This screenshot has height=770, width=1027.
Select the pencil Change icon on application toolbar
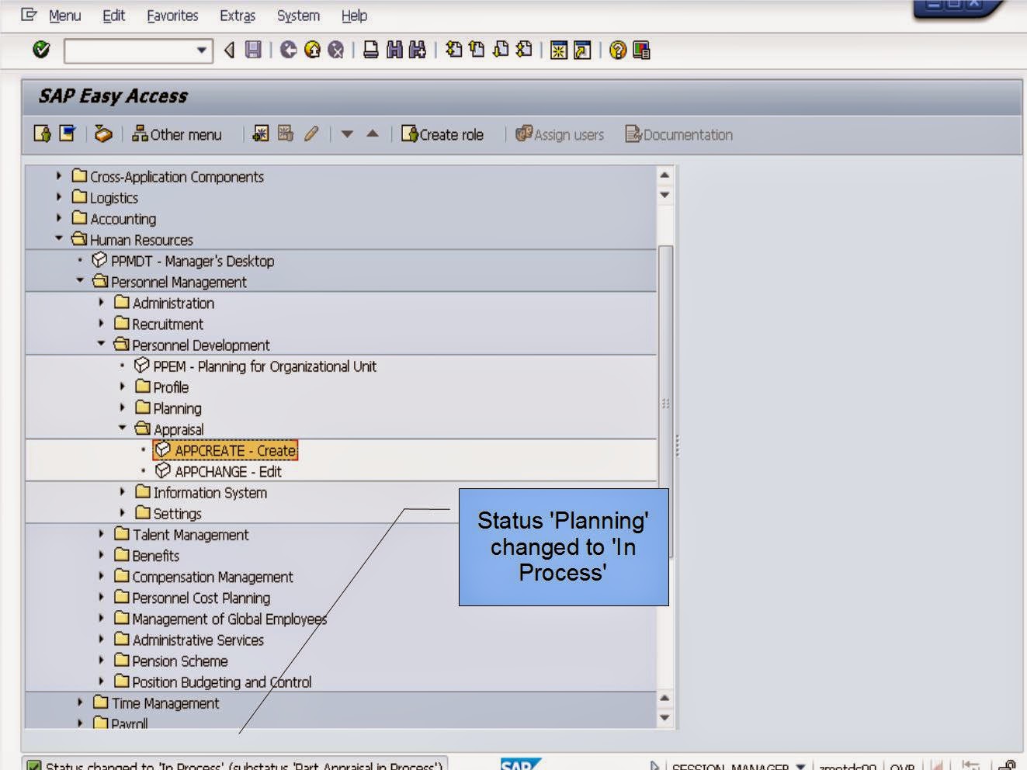coord(310,134)
